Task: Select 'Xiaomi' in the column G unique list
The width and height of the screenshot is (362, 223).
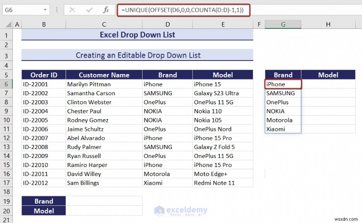Action: [x=283, y=129]
